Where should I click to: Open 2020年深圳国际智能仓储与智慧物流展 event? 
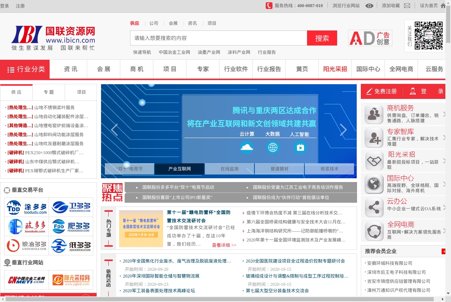click(161, 276)
